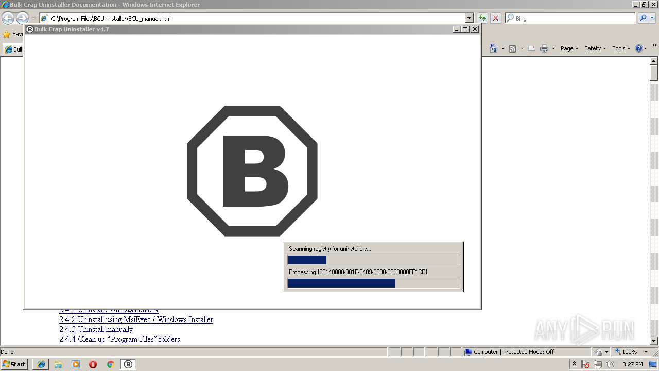
Task: Open the search provider dropdown arrow
Action: coord(651,18)
